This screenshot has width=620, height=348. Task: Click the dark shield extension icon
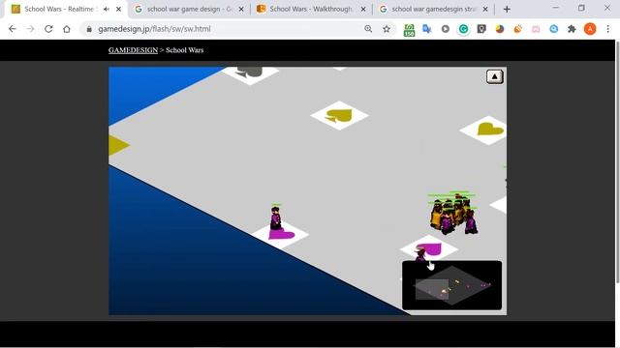tap(481, 29)
